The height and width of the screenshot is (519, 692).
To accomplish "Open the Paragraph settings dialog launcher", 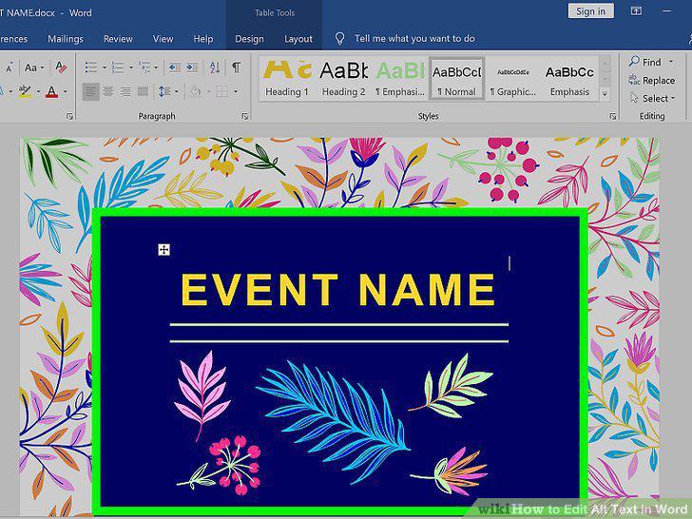I will pyautogui.click(x=245, y=116).
